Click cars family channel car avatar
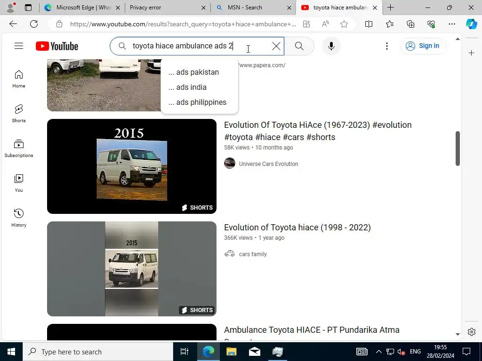 (x=230, y=253)
